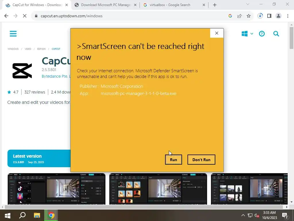Click Run in the SmartScreen dialog
The width and height of the screenshot is (294, 221).
(x=173, y=159)
